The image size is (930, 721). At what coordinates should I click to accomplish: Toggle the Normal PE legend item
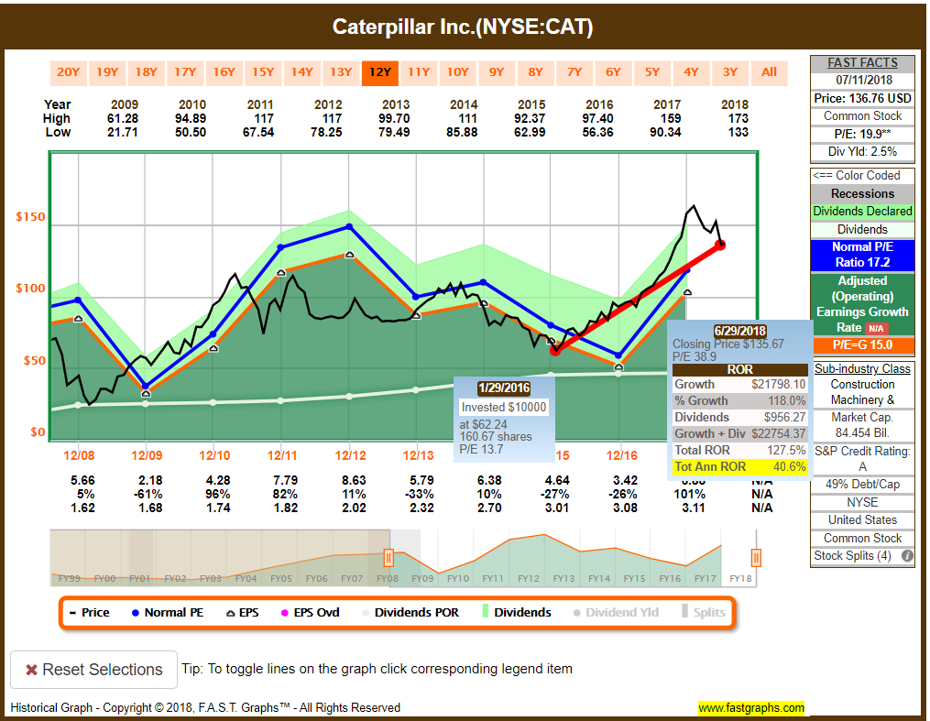coord(168,613)
